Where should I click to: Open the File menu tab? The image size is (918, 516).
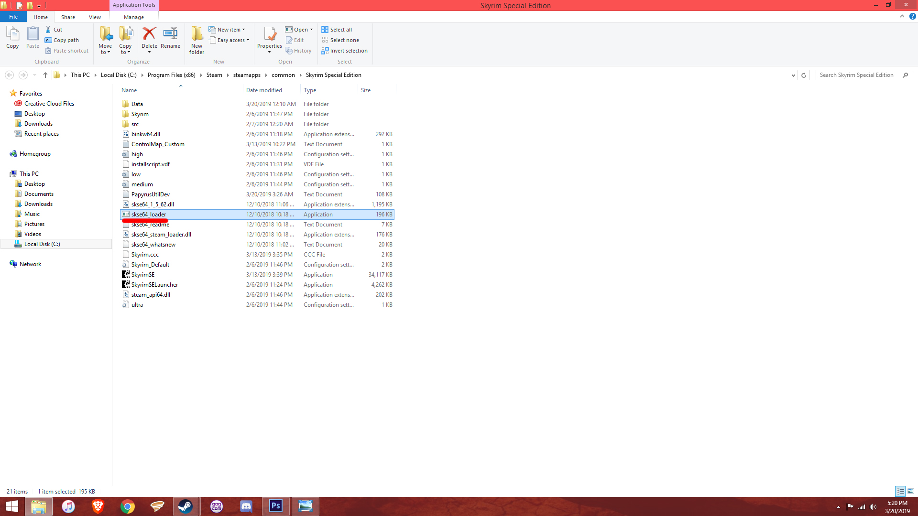point(13,17)
